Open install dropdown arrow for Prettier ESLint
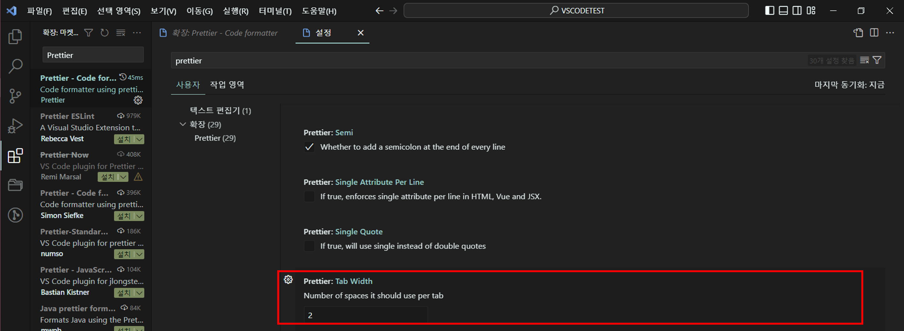This screenshot has width=904, height=331. (x=140, y=139)
